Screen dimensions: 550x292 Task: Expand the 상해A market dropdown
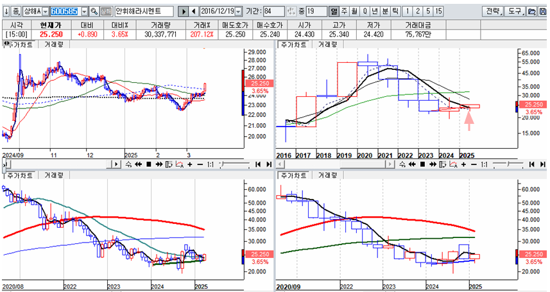(x=46, y=12)
